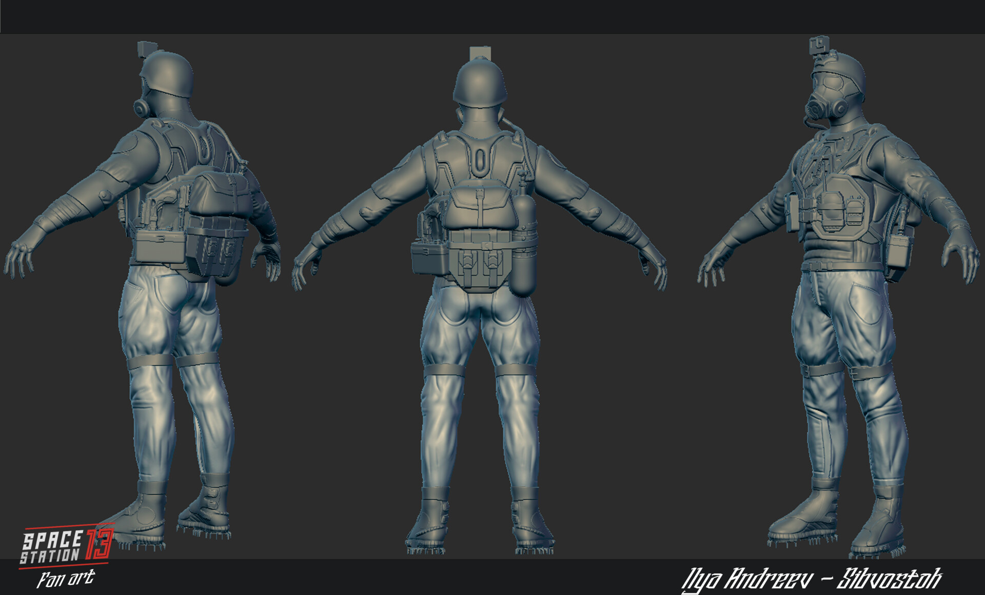
Task: Click the dark top header bar
Action: pos(493,16)
